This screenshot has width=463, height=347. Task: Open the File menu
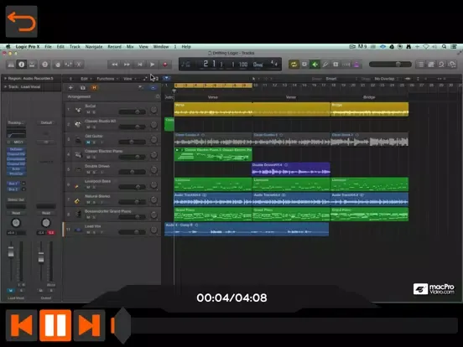48,47
